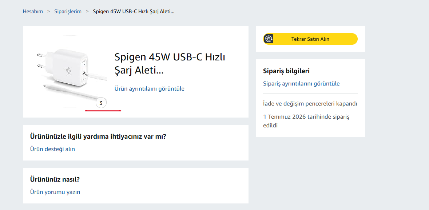Open the Hesabım breadcrumb link

pyautogui.click(x=33, y=12)
